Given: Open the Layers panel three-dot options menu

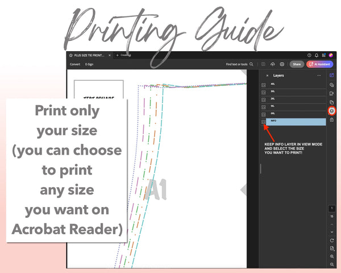Looking at the screenshot, I should point(319,75).
